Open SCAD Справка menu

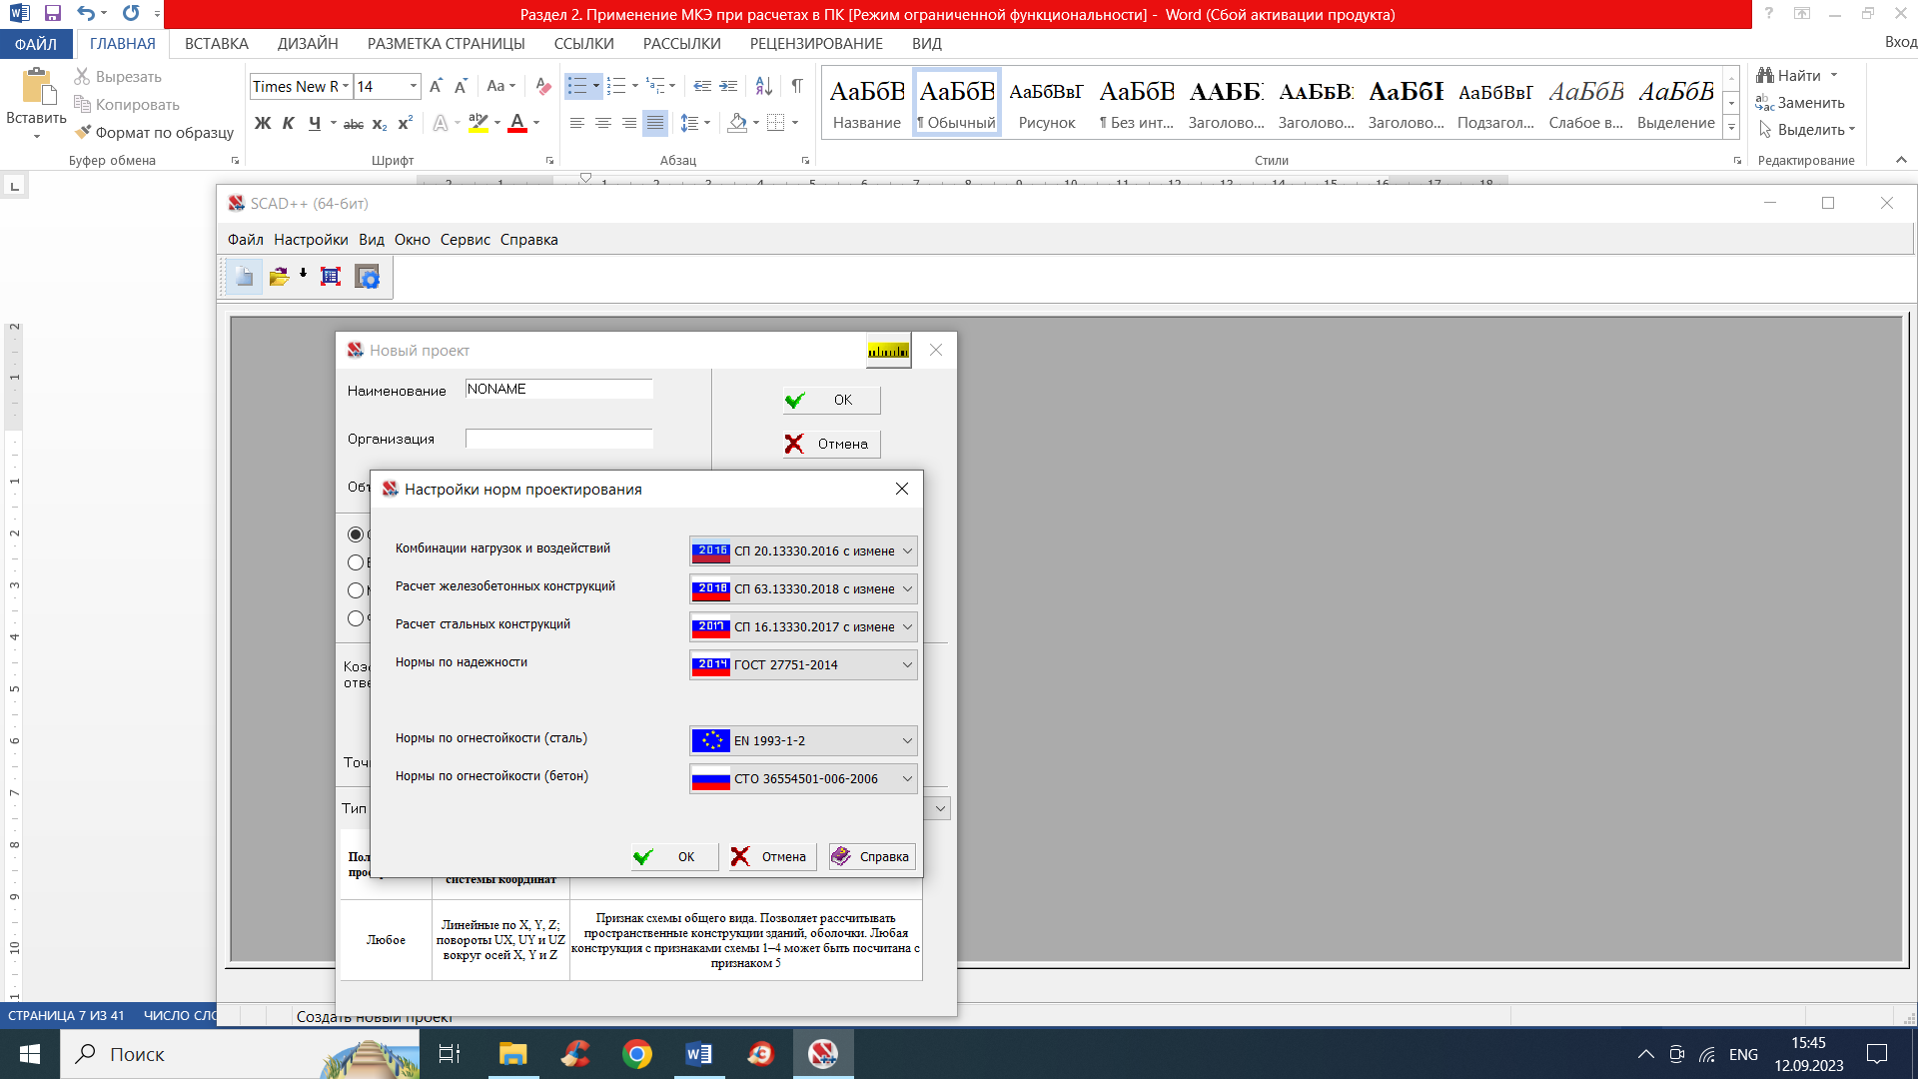click(x=529, y=240)
